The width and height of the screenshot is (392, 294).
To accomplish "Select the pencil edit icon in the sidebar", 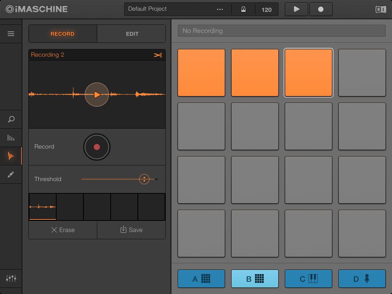I will [x=11, y=174].
